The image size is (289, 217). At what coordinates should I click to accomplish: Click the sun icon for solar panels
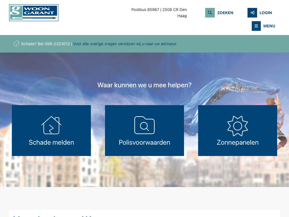point(238,126)
